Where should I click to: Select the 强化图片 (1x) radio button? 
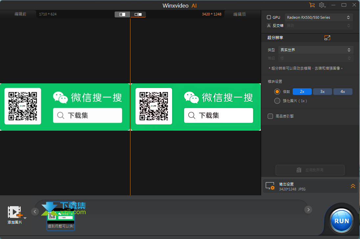pyautogui.click(x=277, y=101)
